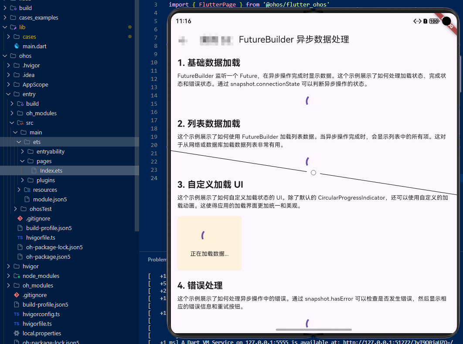Switch to the Problems tab
The height and width of the screenshot is (344, 463).
[x=158, y=259]
